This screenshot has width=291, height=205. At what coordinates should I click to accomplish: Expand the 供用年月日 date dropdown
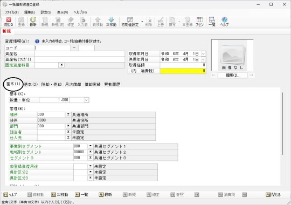pyautogui.click(x=203, y=59)
